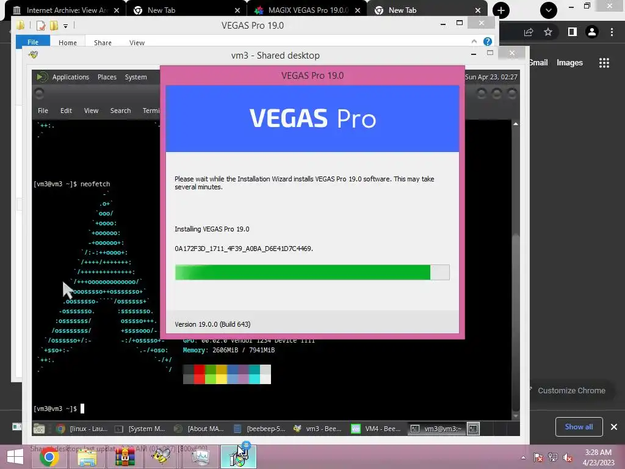Image resolution: width=625 pixels, height=469 pixels.
Task: Toggle Chrome side panel icon
Action: (573, 32)
